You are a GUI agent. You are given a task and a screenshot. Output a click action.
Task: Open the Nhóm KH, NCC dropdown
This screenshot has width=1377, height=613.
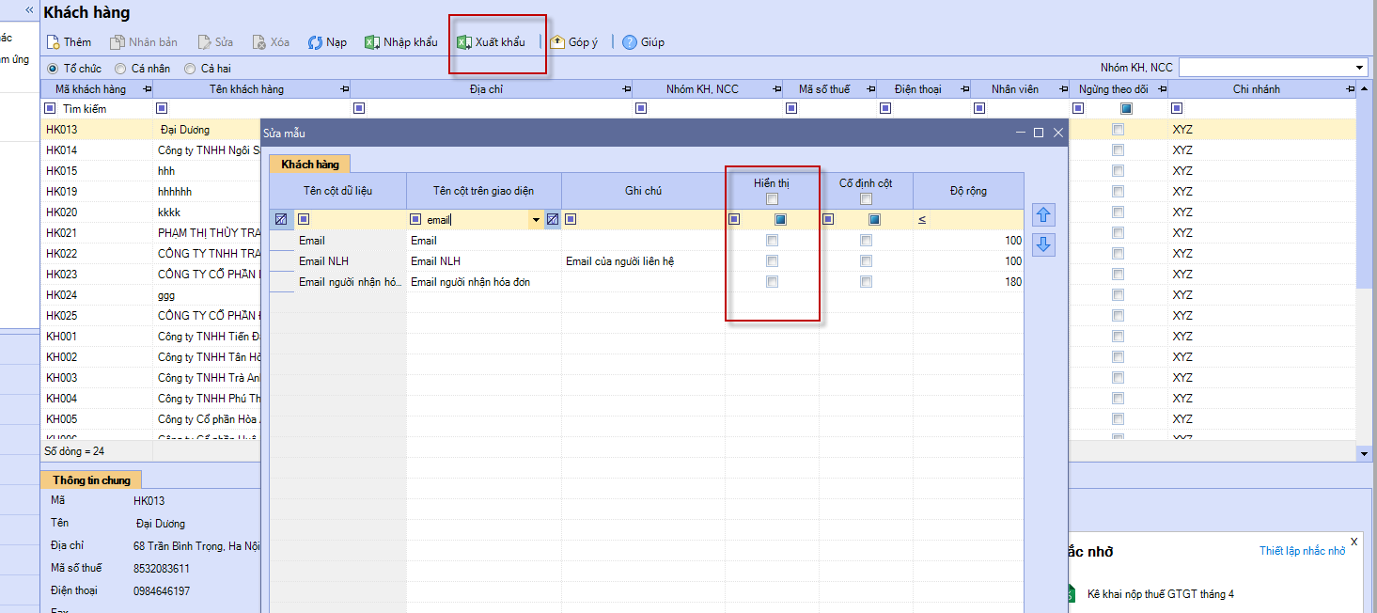click(1360, 68)
